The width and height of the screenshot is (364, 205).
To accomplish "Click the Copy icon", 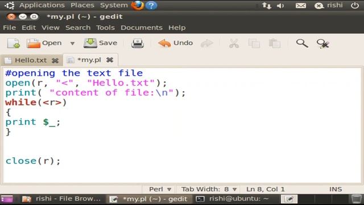I will [254, 43].
